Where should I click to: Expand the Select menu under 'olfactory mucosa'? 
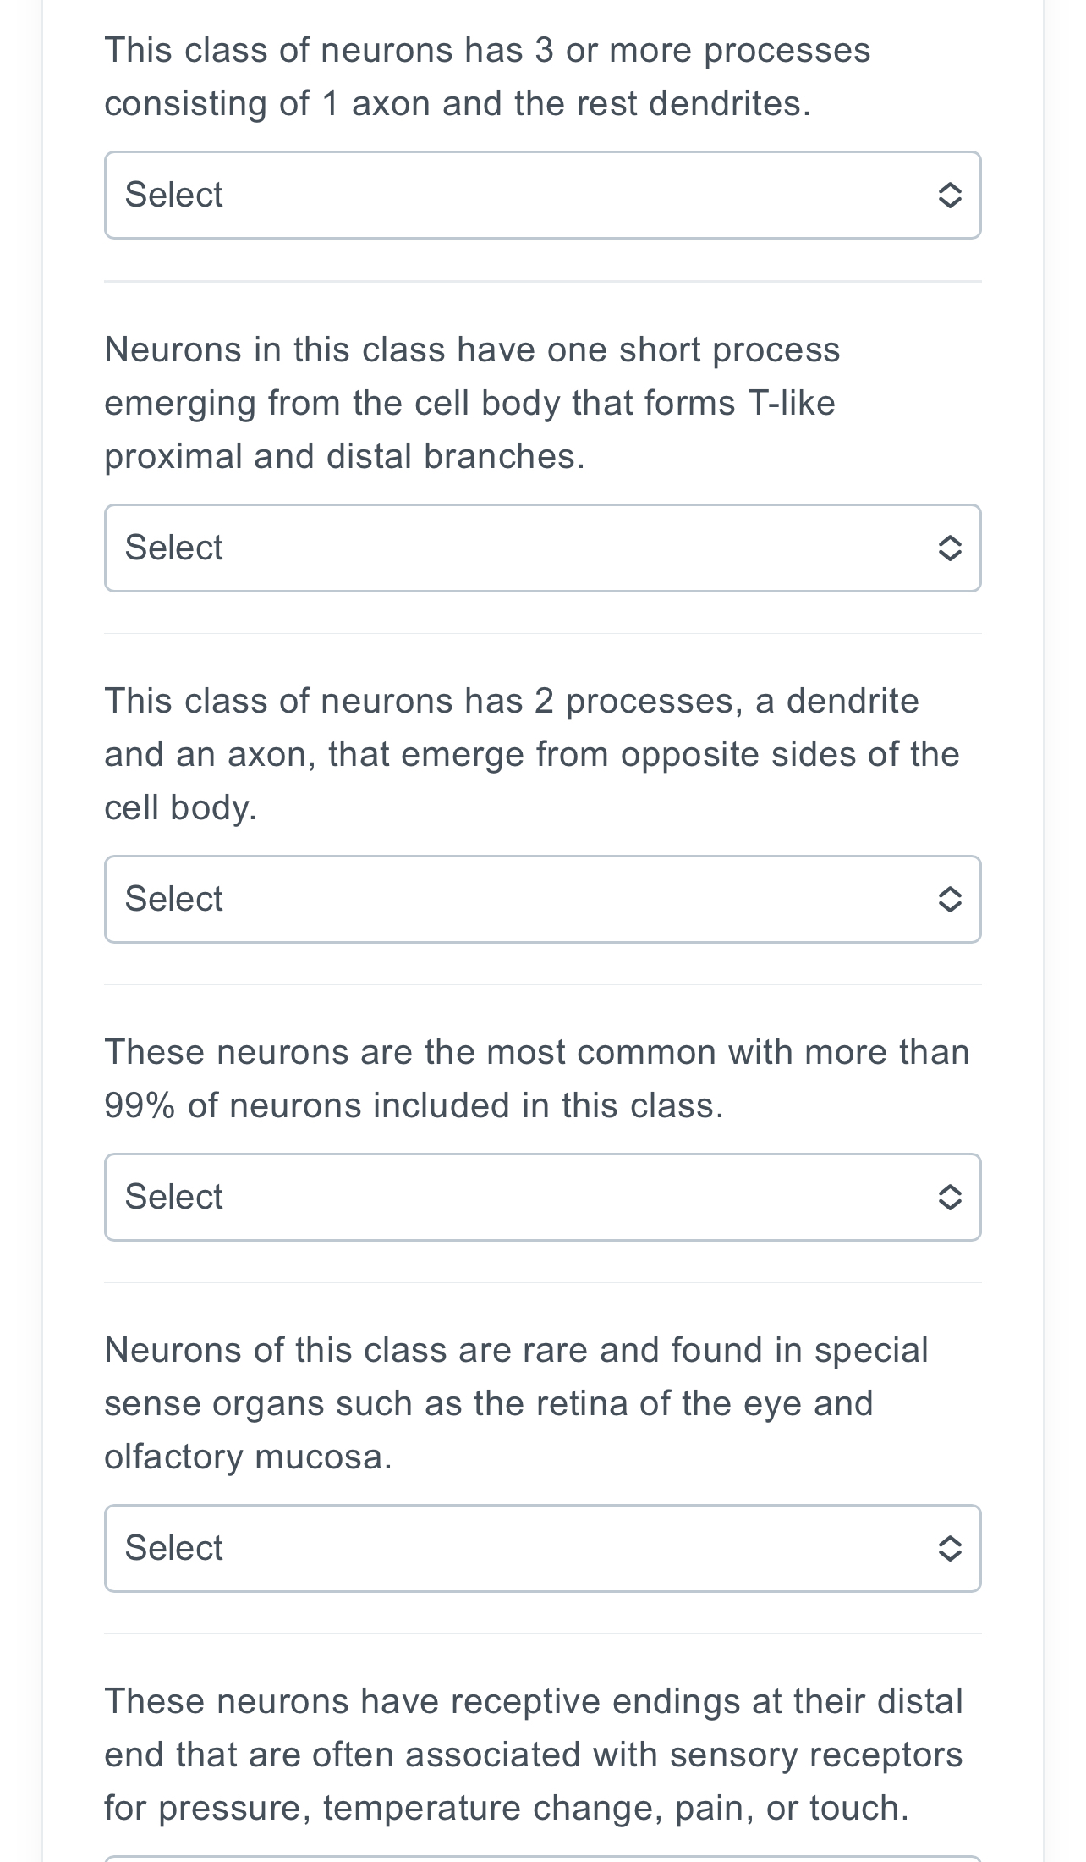click(x=541, y=1548)
